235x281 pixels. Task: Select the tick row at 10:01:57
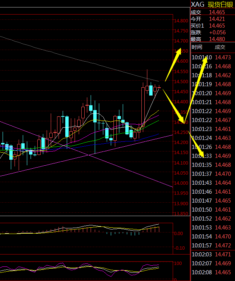pyautogui.click(x=213, y=246)
